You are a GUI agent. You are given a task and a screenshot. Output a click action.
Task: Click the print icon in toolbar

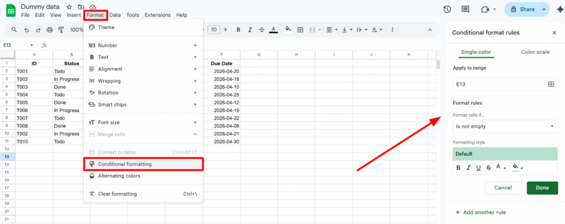pyautogui.click(x=50, y=30)
